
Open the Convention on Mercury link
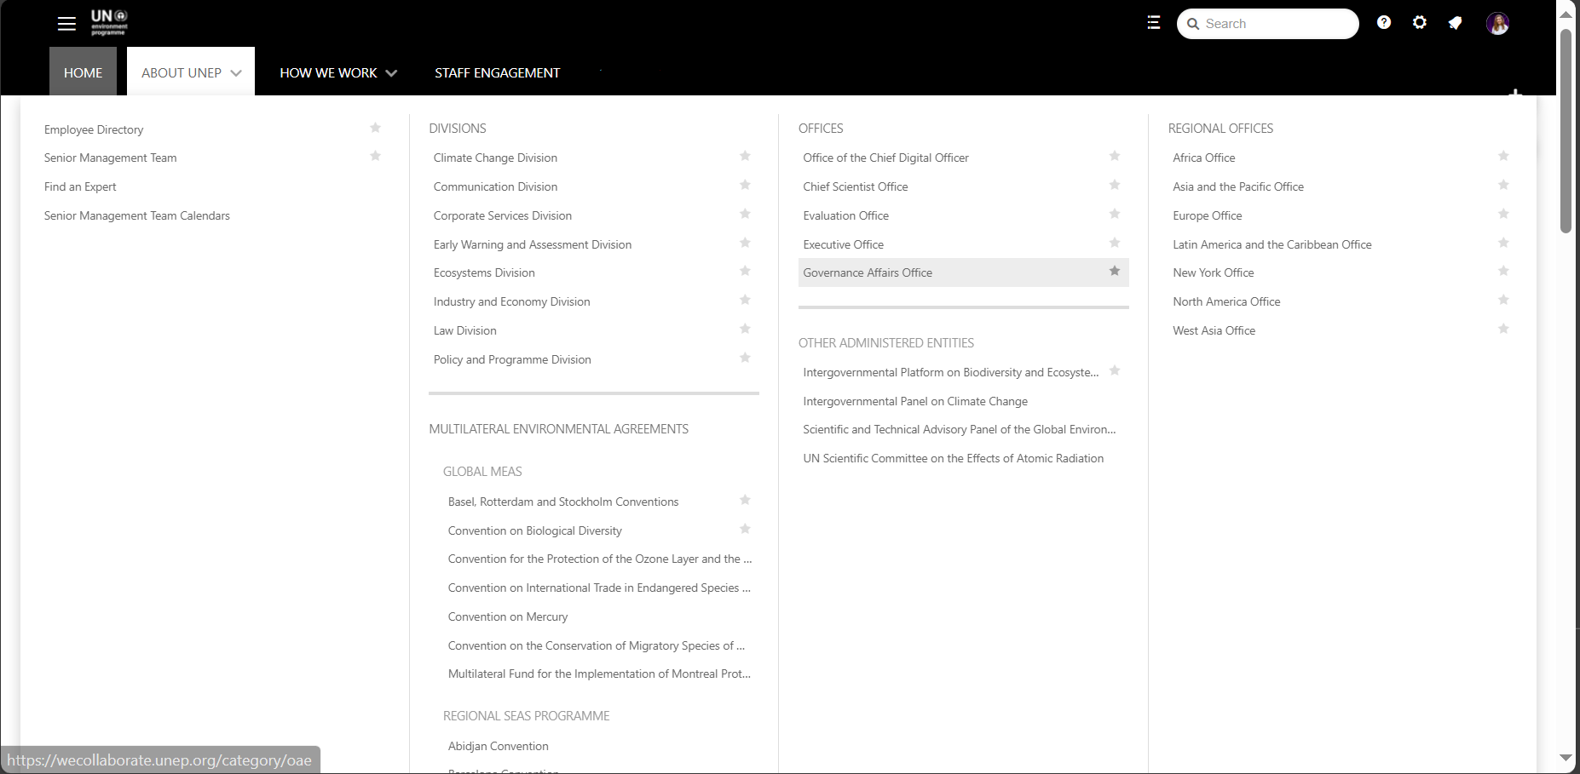(x=508, y=616)
